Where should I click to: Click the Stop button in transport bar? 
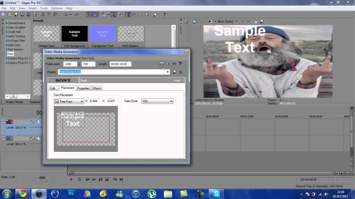107,179
